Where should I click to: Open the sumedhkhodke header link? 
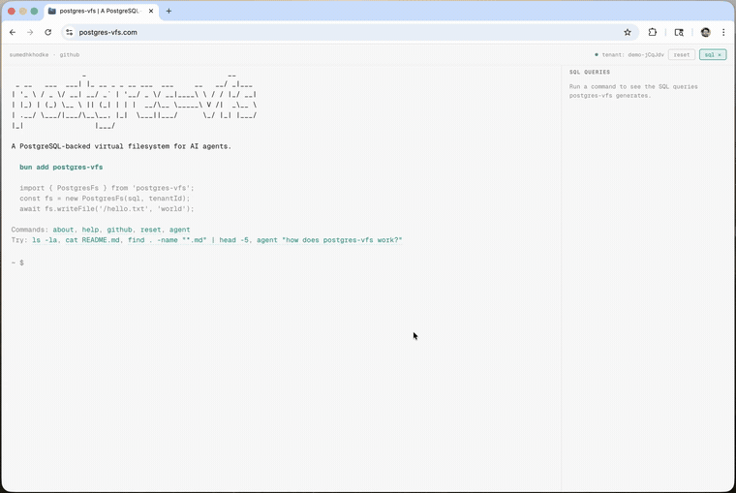[29, 55]
